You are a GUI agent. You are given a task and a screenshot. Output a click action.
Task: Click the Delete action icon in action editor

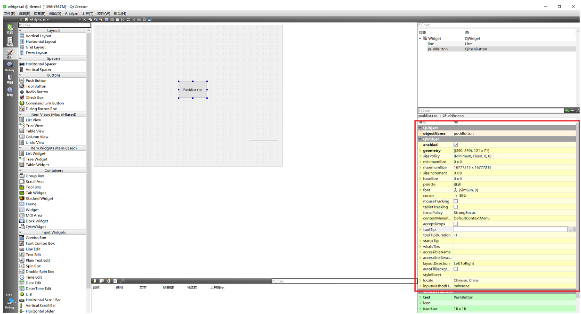[115, 281]
